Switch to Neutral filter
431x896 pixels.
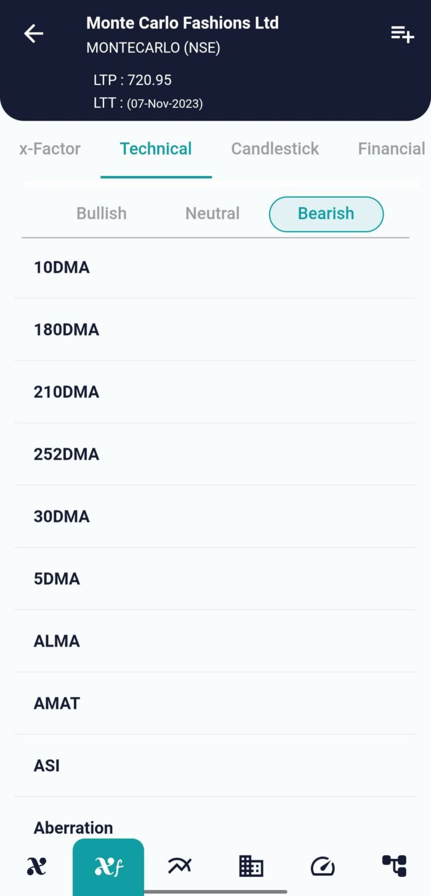(x=212, y=214)
